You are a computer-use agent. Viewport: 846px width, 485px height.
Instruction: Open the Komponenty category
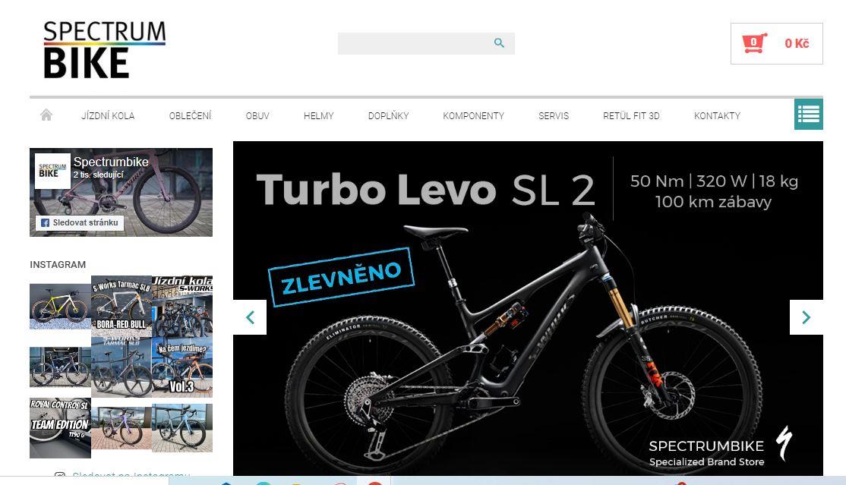(473, 115)
